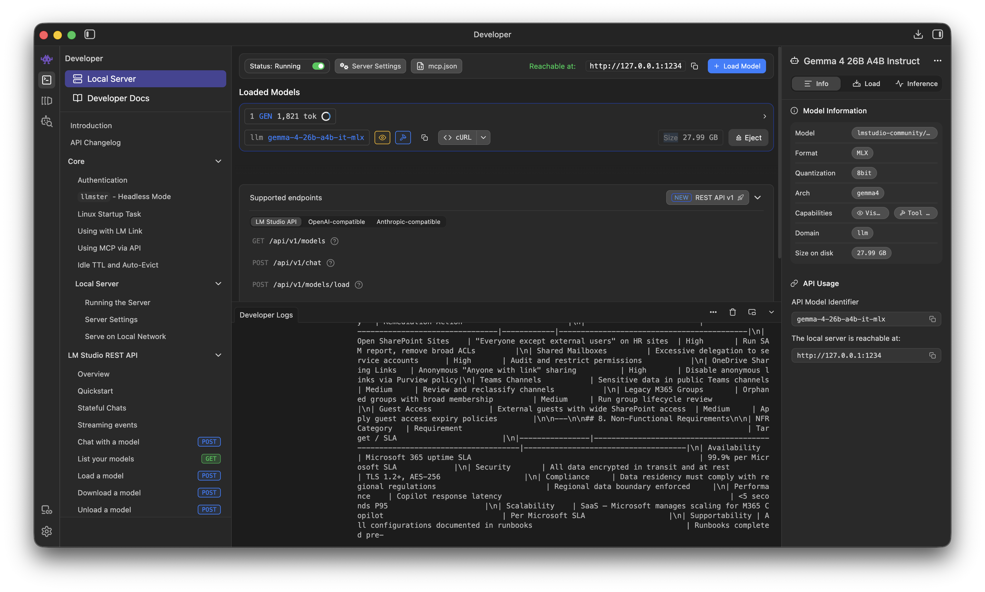985x592 pixels.
Task: Open the cURL dropdown arrow
Action: click(x=483, y=138)
